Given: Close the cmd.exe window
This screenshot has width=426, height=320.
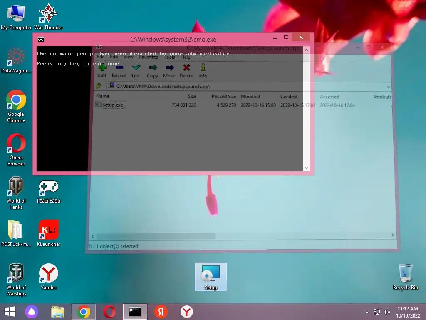Looking at the screenshot, I should 301,37.
